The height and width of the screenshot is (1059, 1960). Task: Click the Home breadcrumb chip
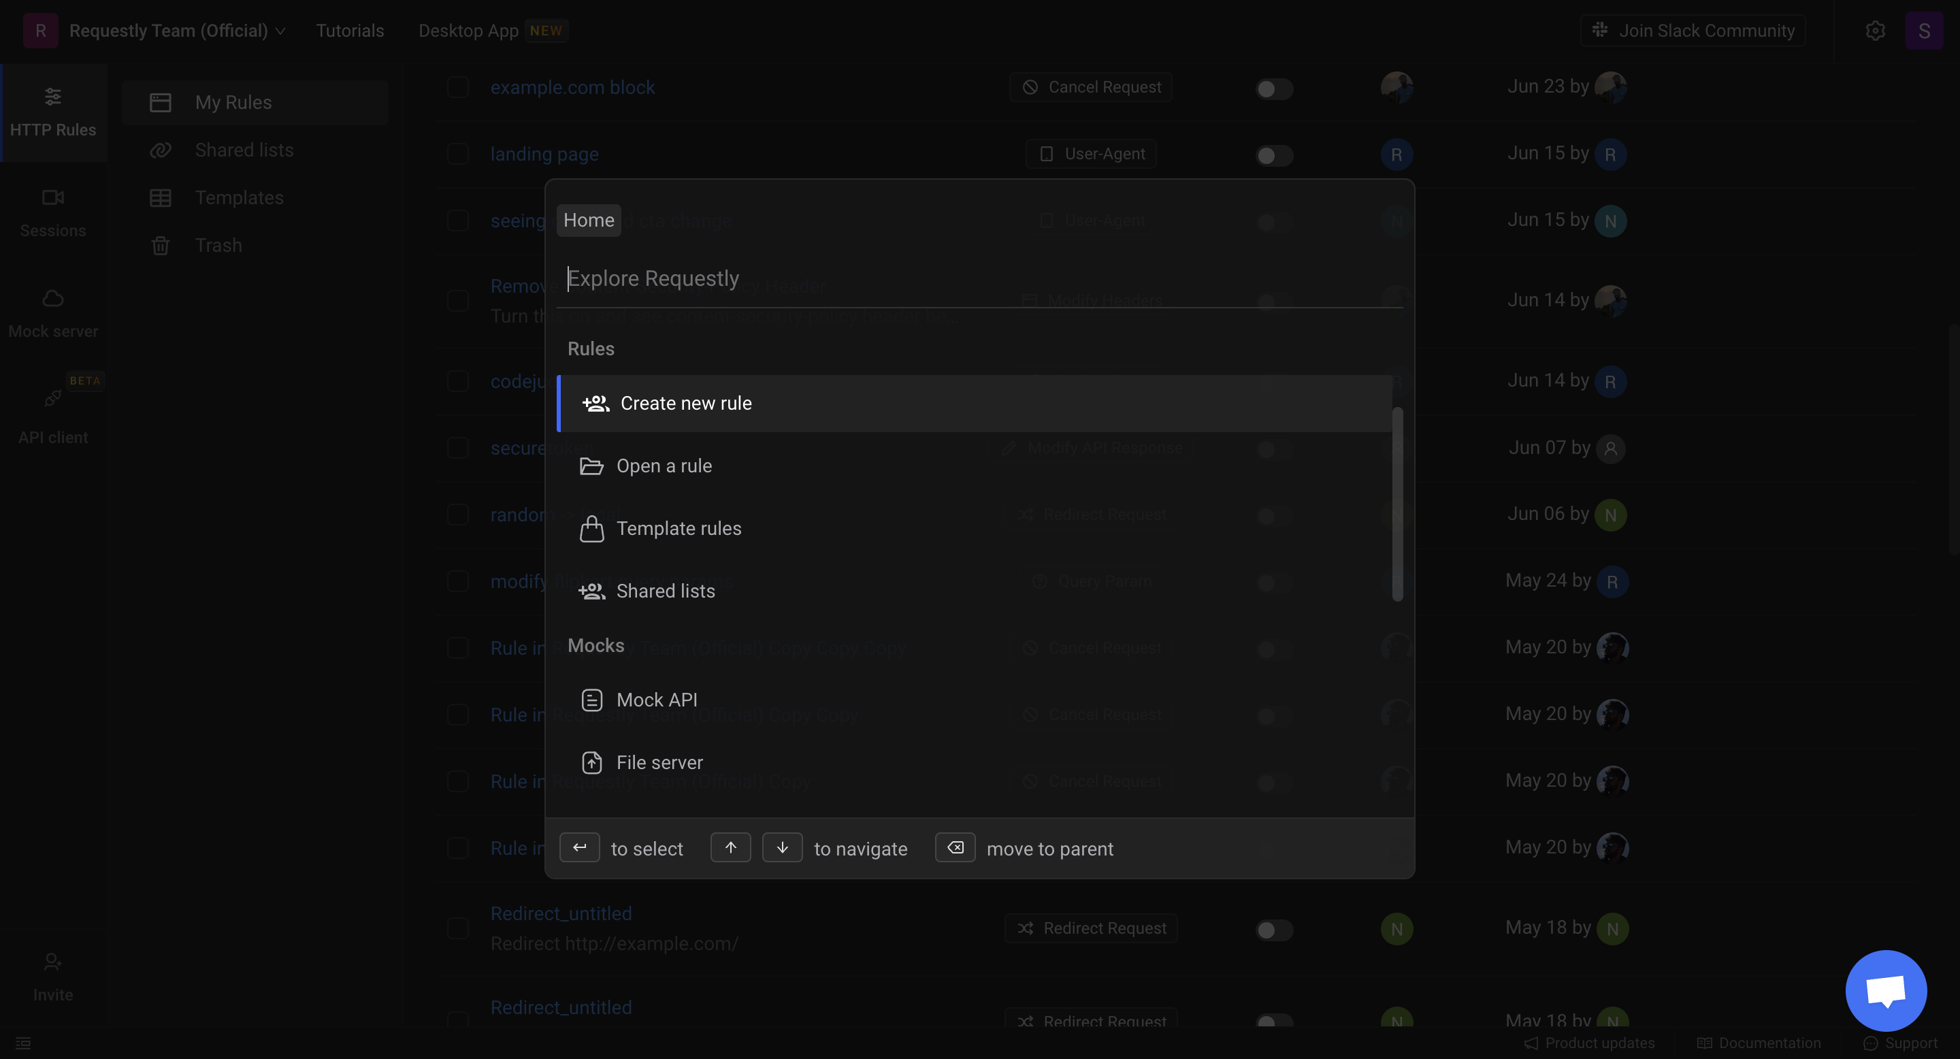pos(588,220)
